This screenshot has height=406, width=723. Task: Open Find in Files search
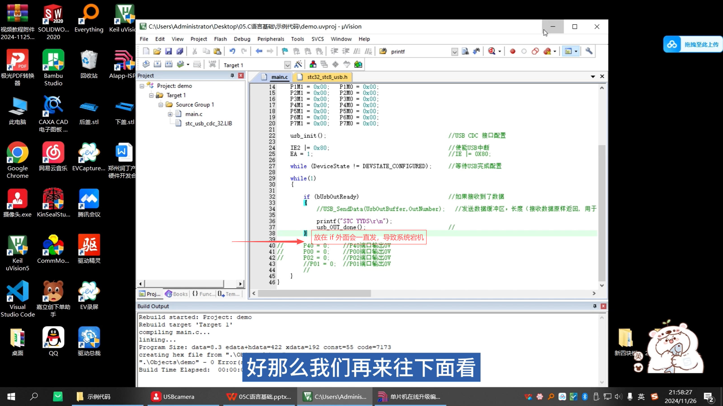[465, 51]
